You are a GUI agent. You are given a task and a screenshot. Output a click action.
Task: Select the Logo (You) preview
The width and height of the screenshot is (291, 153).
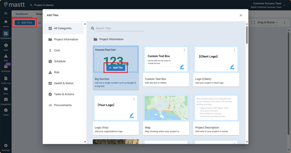(115, 108)
